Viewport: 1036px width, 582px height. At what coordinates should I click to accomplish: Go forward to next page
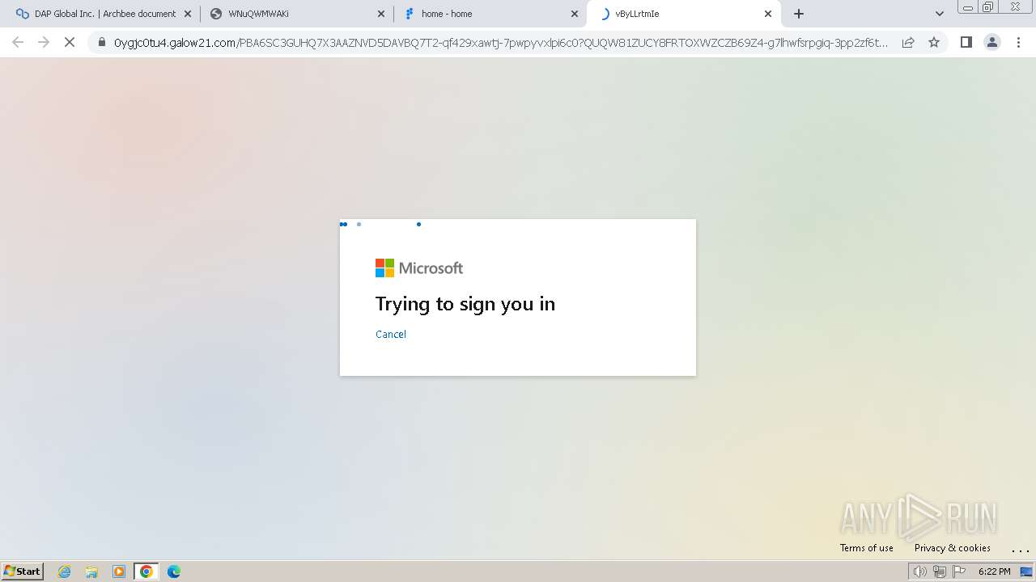click(44, 42)
